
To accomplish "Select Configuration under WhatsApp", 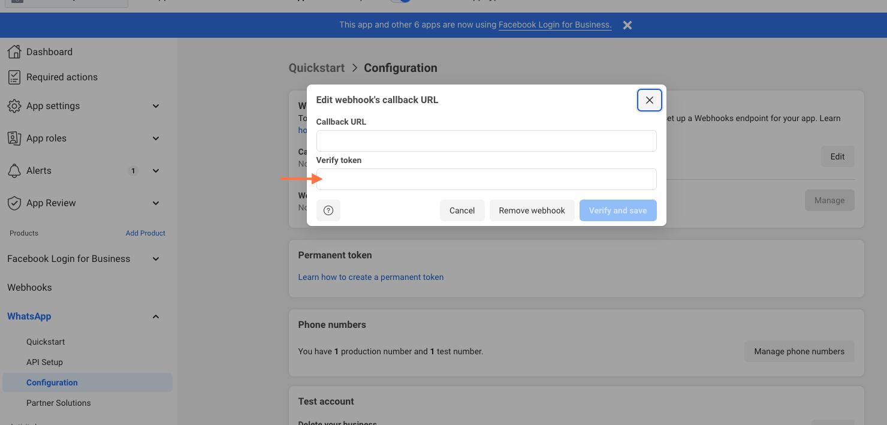I will pos(88,382).
